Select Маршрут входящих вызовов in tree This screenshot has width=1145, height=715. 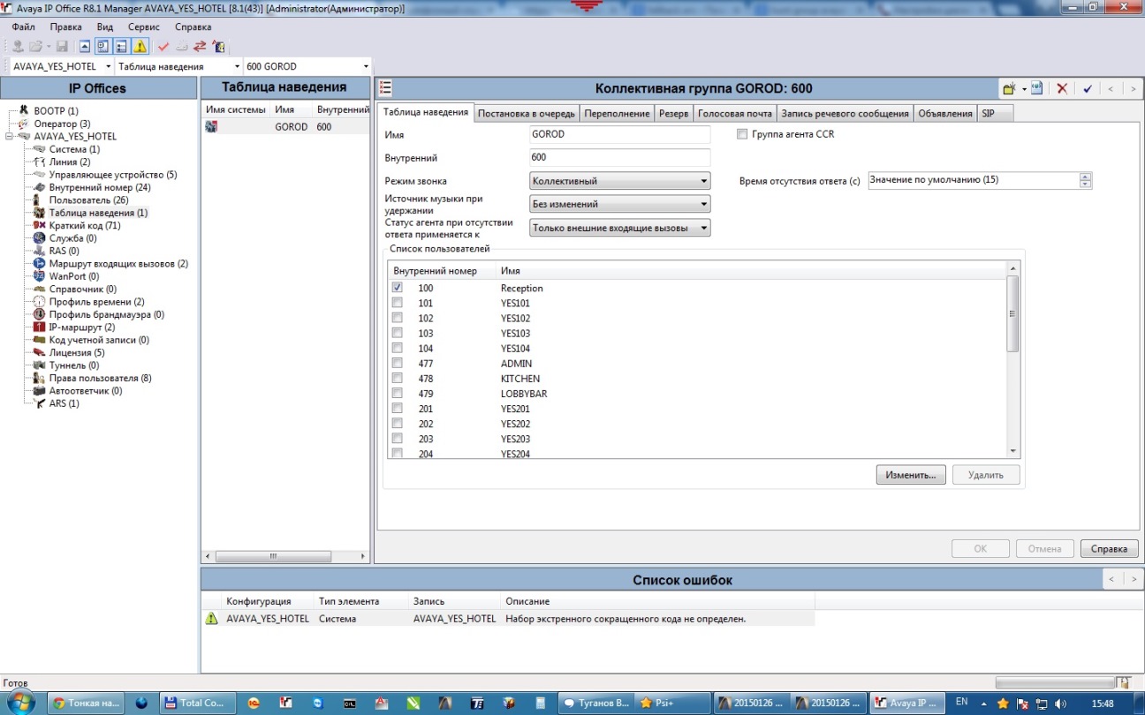click(118, 264)
